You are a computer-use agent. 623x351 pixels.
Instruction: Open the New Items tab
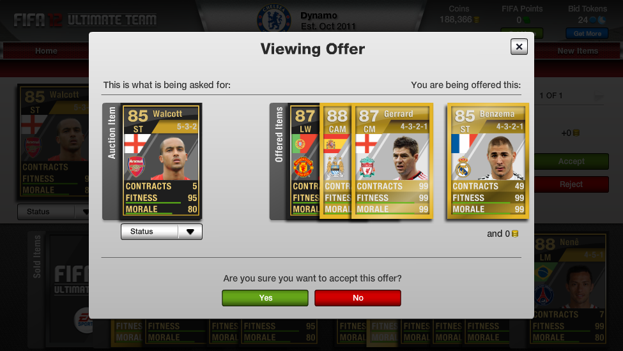pos(577,51)
